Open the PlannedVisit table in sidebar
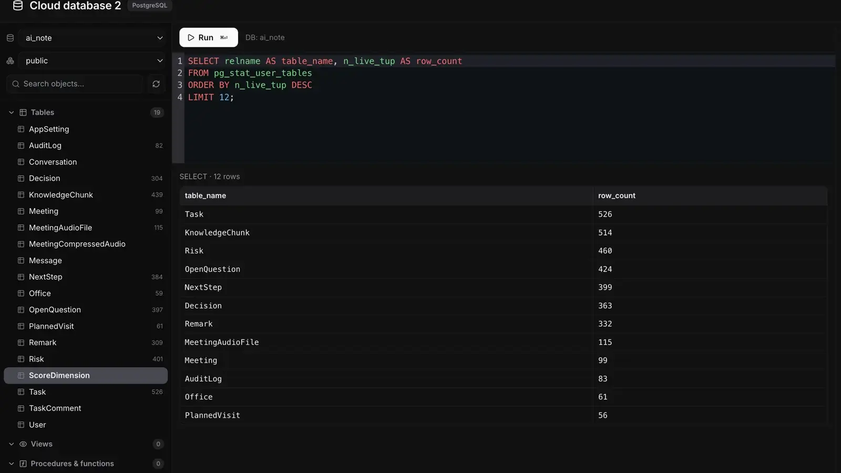This screenshot has height=473, width=841. [86, 326]
